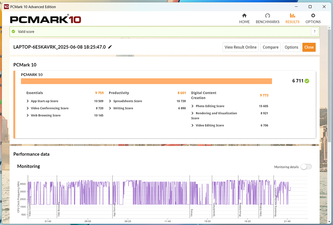Screen dimensions: 333x225
Task: Expand Video Conferencing Score
Action: [x=28, y=108]
